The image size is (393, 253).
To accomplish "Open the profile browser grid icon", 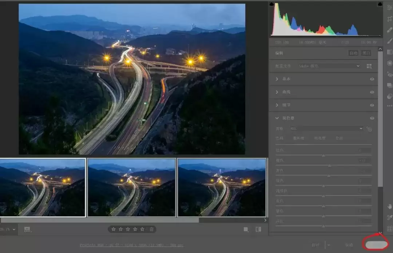I will tap(369, 66).
